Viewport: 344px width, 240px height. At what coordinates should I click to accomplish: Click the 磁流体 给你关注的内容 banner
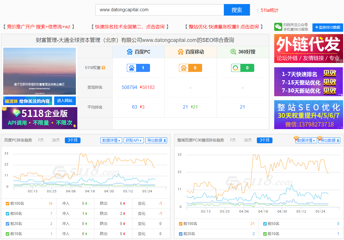click(28, 101)
